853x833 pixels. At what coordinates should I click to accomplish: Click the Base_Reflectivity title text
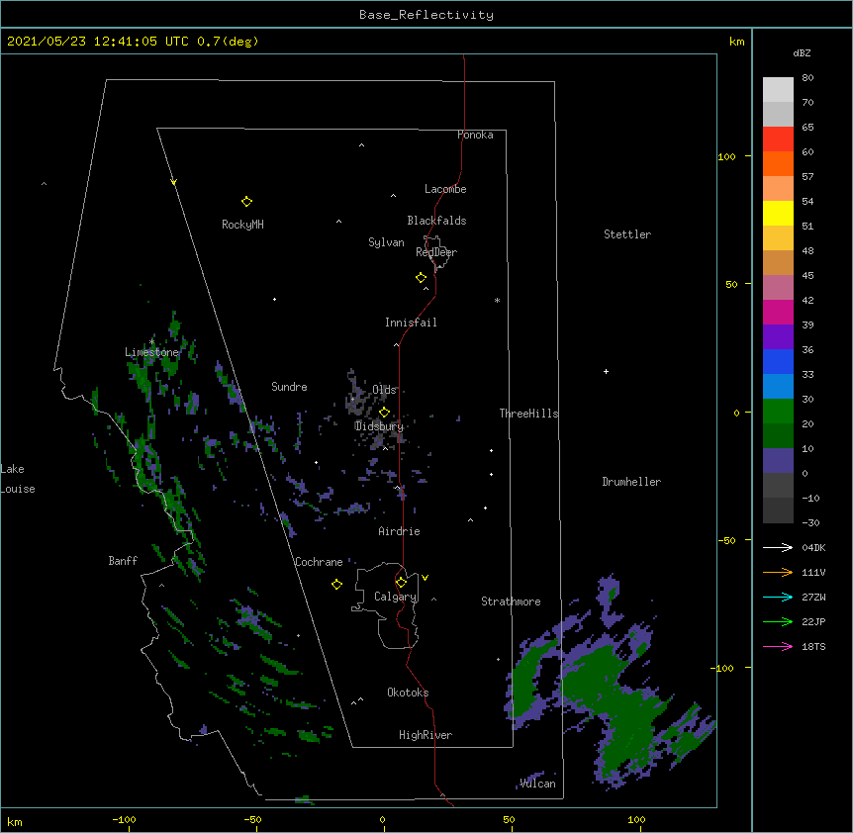426,15
